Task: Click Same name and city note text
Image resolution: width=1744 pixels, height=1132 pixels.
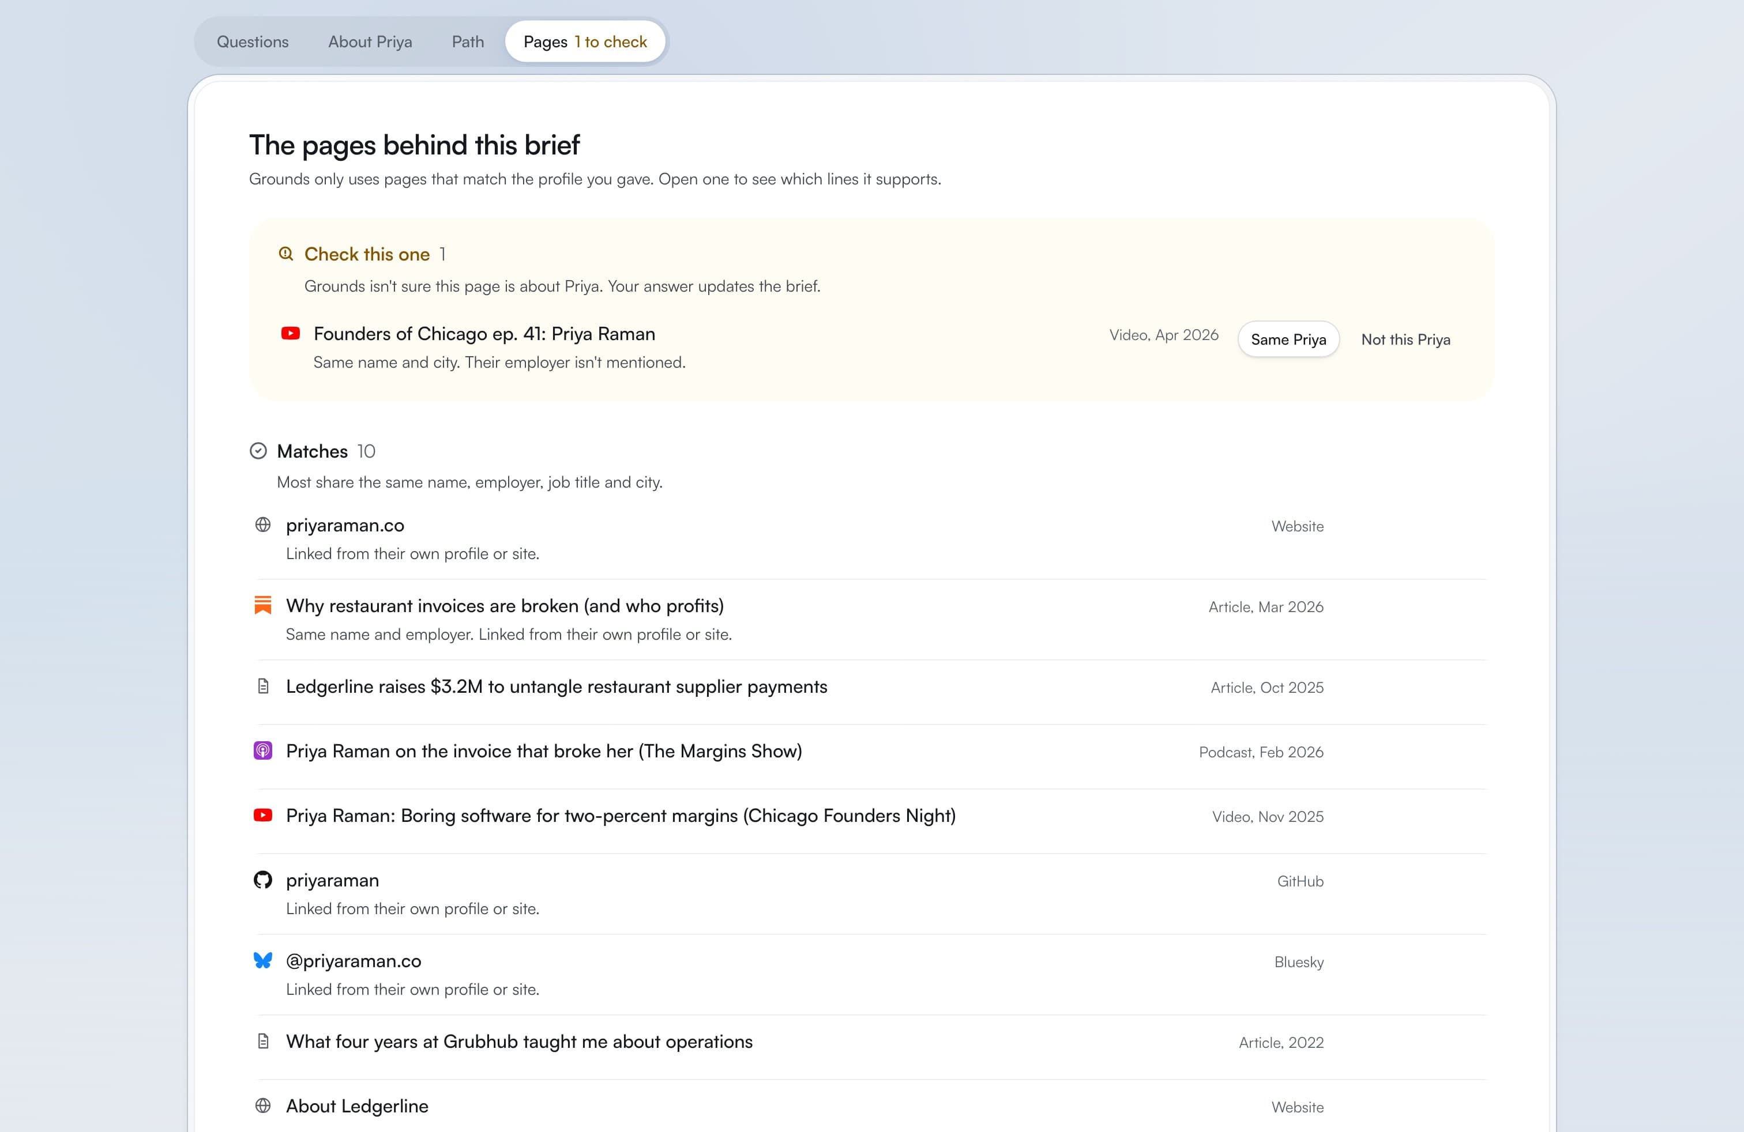Action: coord(500,363)
